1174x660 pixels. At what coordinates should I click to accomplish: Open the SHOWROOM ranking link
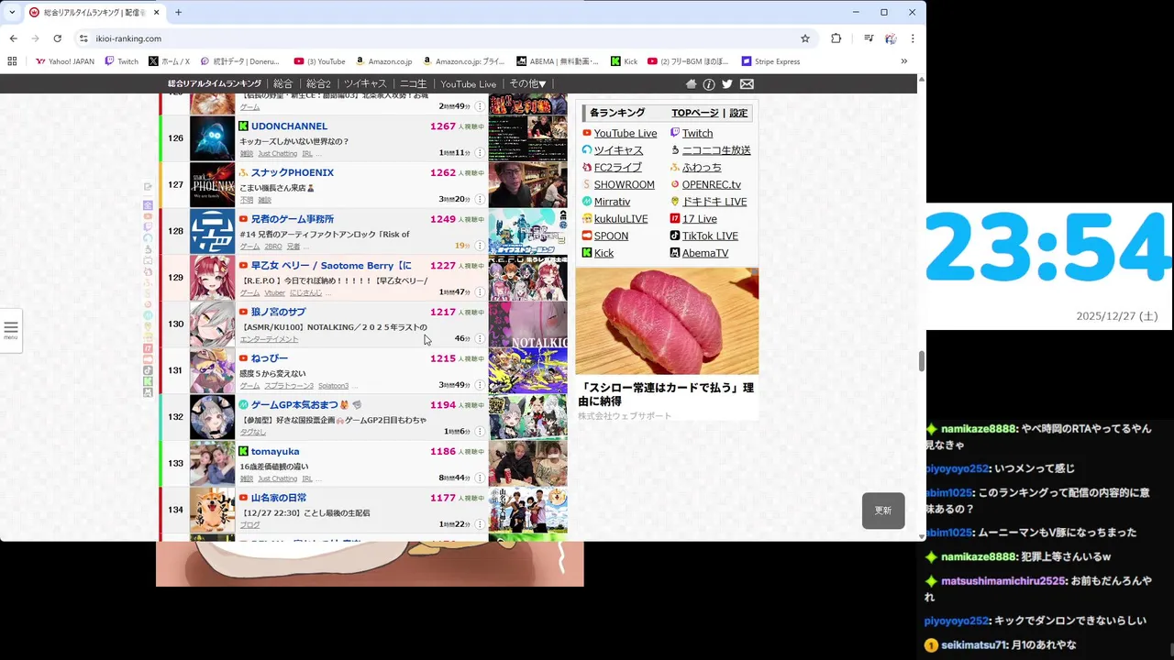624,184
